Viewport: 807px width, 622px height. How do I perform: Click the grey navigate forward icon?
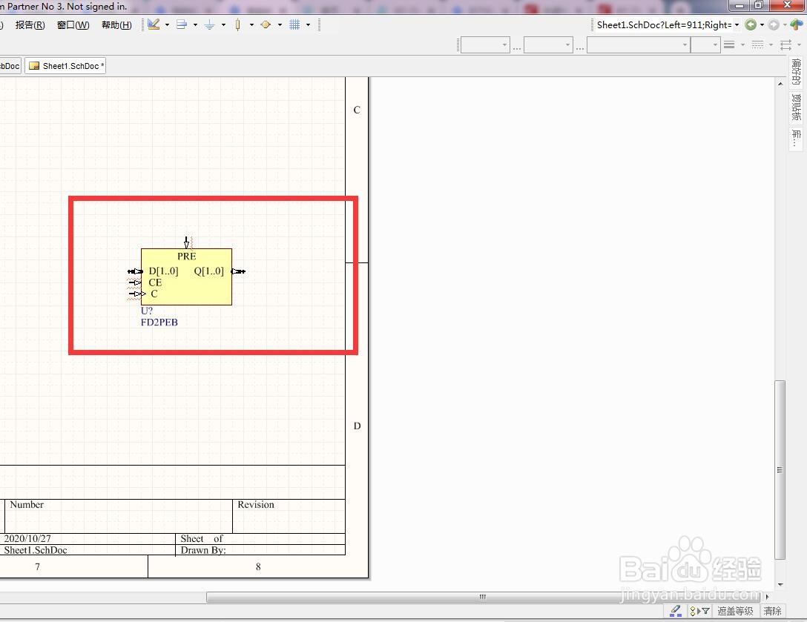[774, 24]
